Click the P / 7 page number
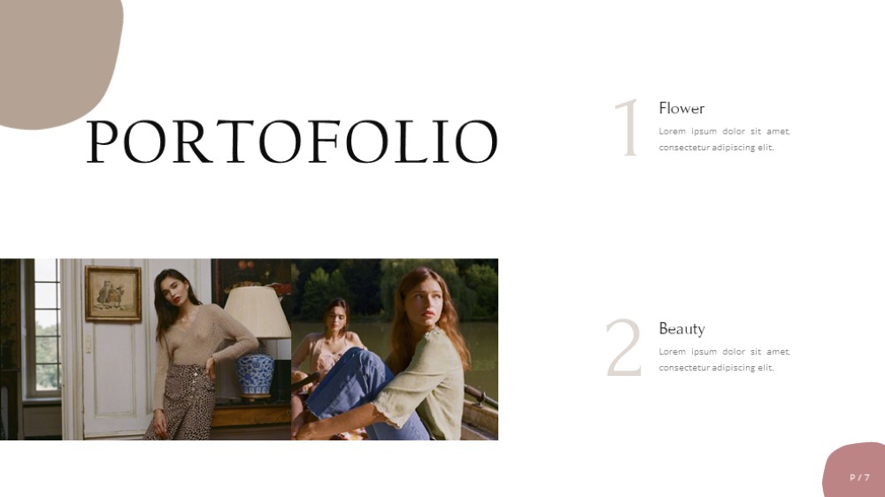This screenshot has width=885, height=497. tap(859, 478)
